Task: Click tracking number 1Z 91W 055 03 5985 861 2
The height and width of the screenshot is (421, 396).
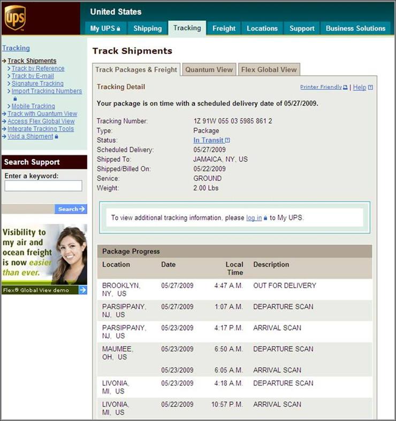Action: click(x=232, y=121)
